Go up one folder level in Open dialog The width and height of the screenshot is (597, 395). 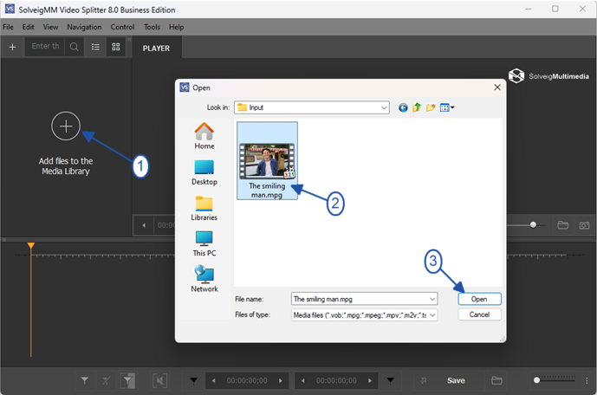point(417,107)
